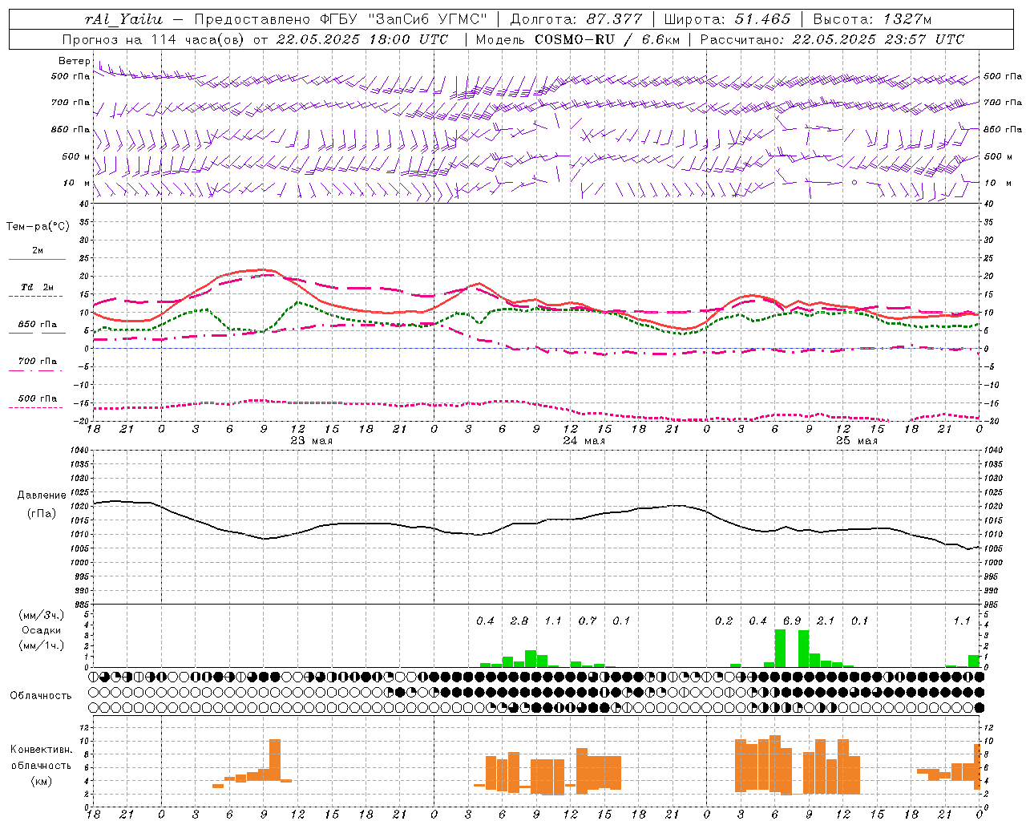Click the Рассчитано: 22.05.2025 23:57 UTC timestamp
The image size is (1026, 821).
pyautogui.click(x=832, y=39)
